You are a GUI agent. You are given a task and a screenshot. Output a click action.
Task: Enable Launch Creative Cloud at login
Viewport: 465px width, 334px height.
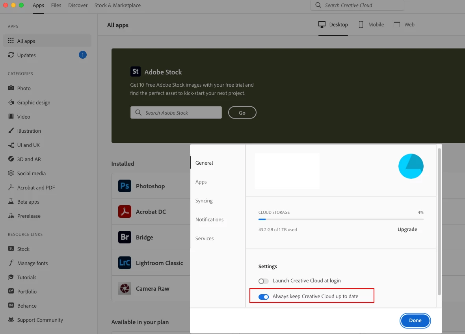click(x=263, y=281)
